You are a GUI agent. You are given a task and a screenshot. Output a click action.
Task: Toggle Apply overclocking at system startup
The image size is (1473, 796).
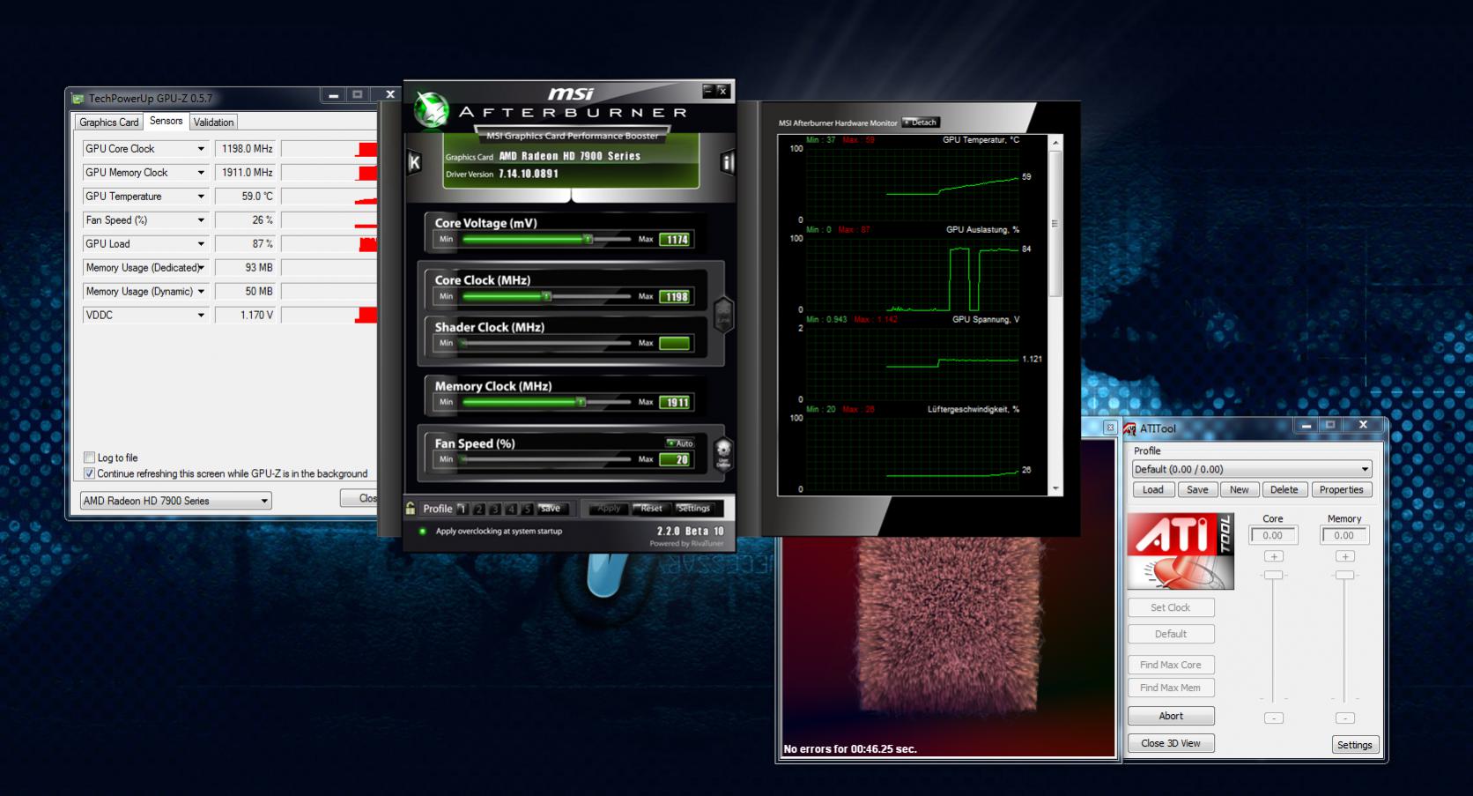click(423, 532)
